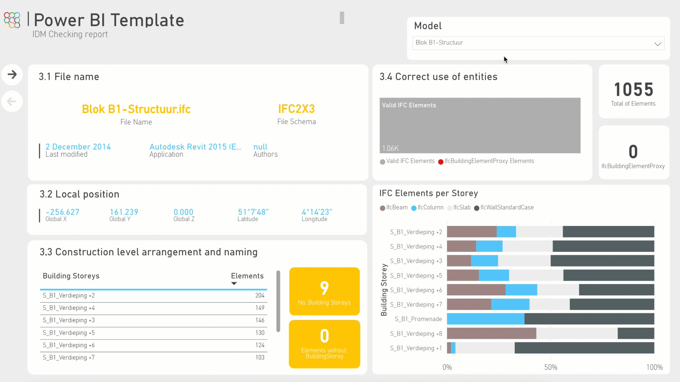680x382 pixels.
Task: Select the S_B1_Verdieping +7 table row
Action: (x=154, y=358)
